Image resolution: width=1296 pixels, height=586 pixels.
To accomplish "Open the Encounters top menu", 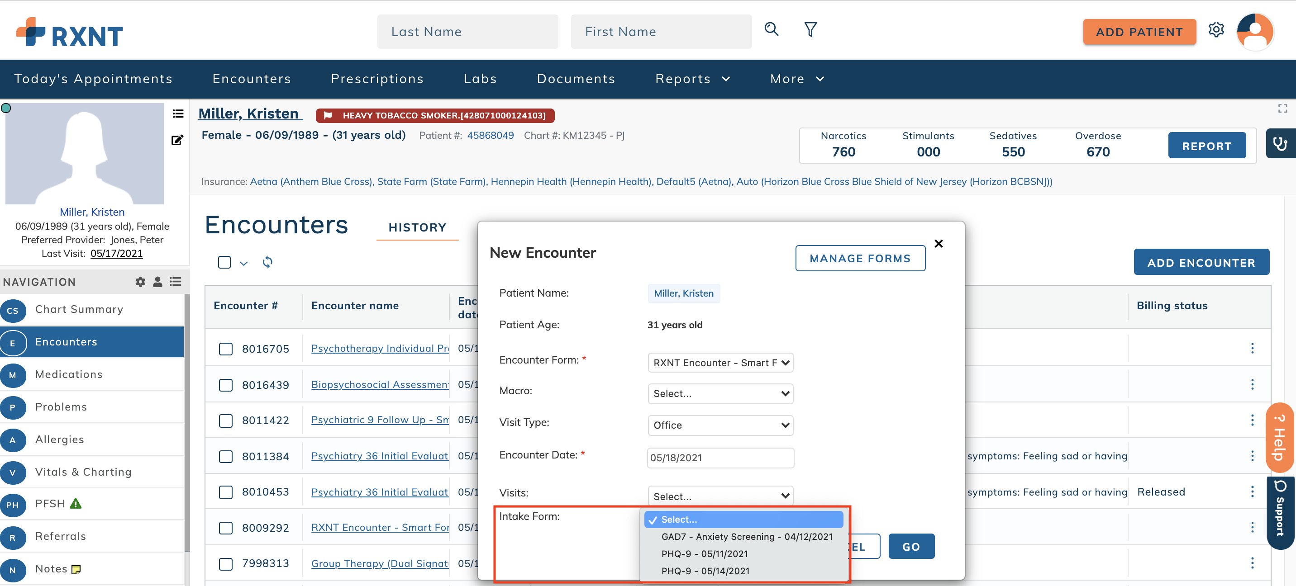I will [252, 79].
